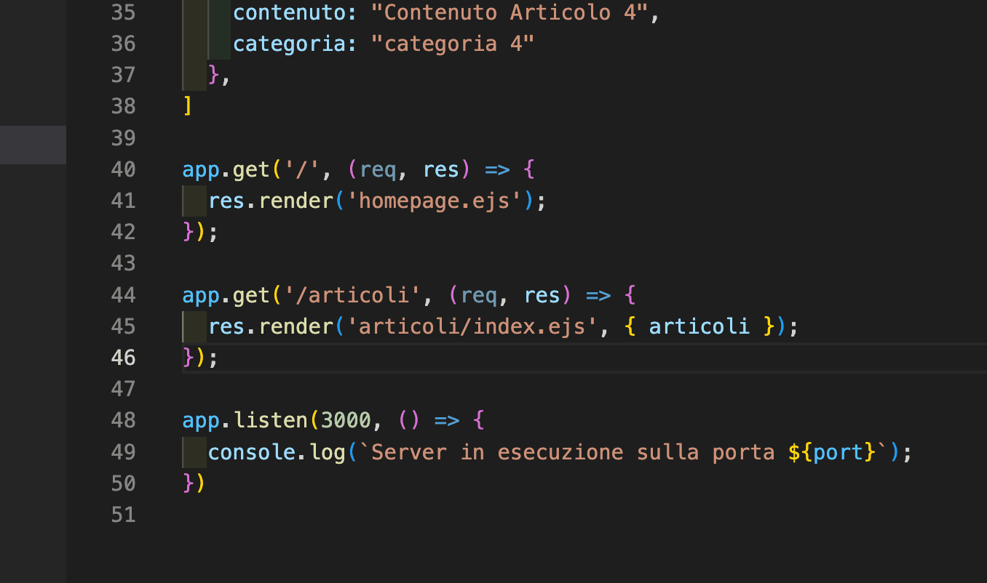Click line number 40 in the gutter
The height and width of the screenshot is (583, 987).
pos(123,169)
